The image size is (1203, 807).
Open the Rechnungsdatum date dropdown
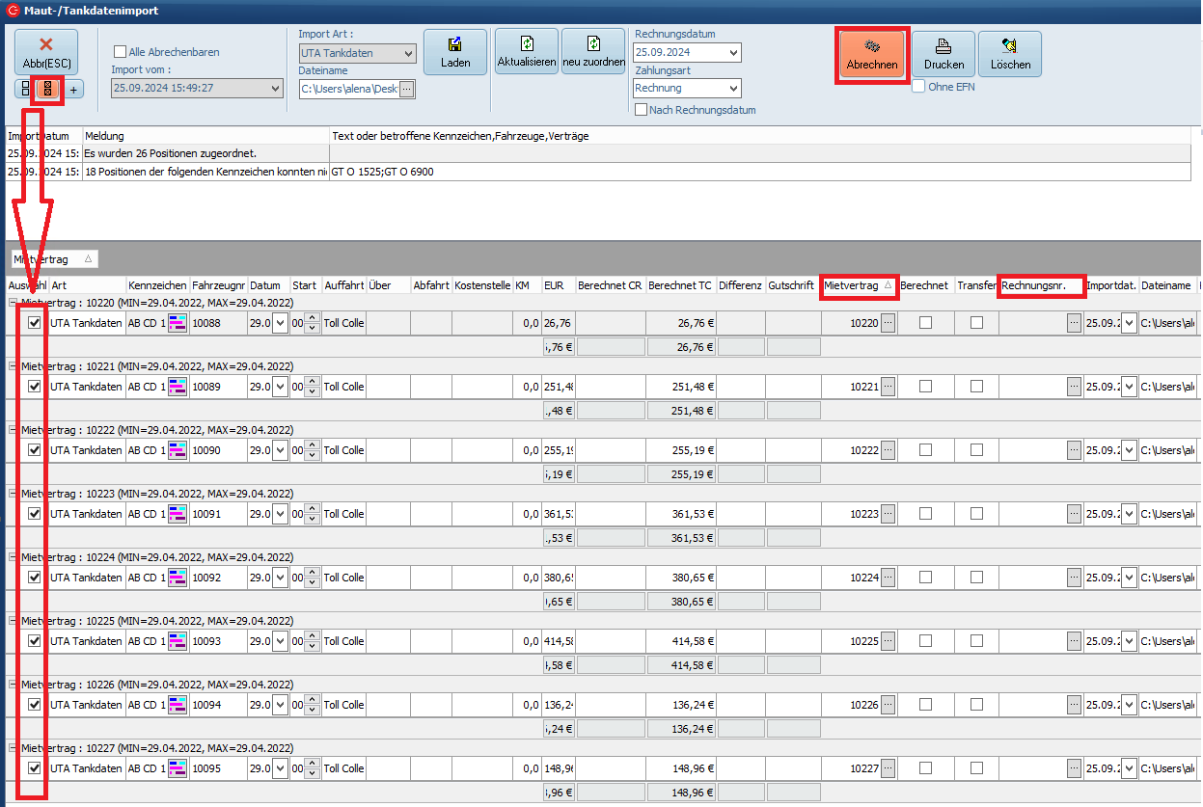coord(732,52)
